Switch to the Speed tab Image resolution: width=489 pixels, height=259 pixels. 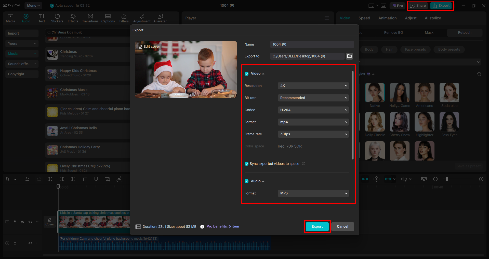click(x=364, y=18)
